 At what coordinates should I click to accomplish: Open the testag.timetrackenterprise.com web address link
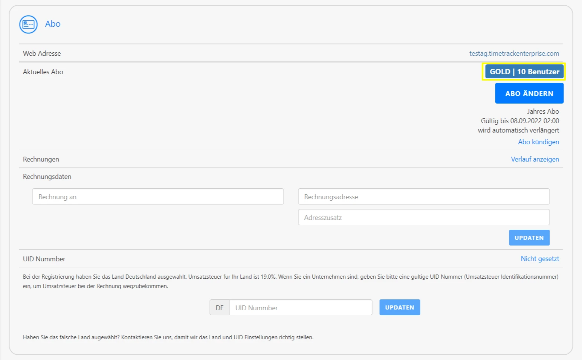coord(514,53)
